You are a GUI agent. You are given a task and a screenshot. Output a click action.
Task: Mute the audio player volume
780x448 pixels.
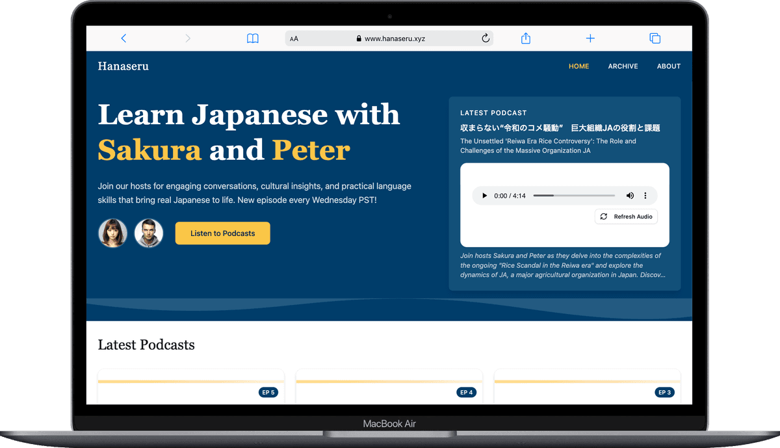pos(630,196)
